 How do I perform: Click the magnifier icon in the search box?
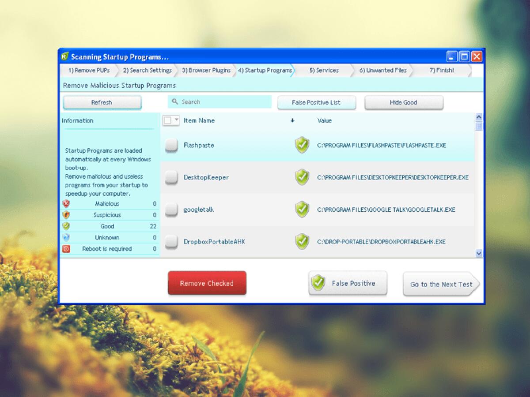tap(176, 102)
